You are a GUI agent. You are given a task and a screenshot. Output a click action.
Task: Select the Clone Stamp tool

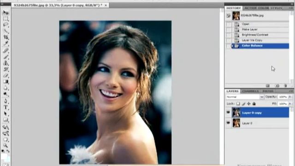pyautogui.click(x=6, y=63)
